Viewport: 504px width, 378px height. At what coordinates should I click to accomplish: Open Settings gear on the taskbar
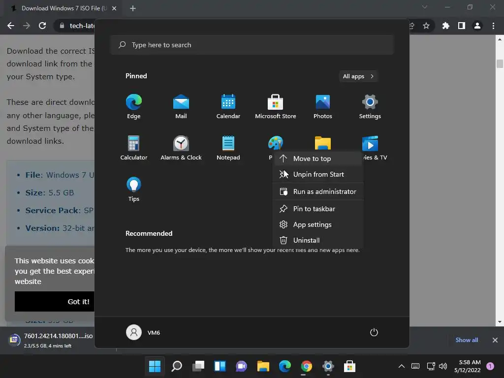pos(328,366)
